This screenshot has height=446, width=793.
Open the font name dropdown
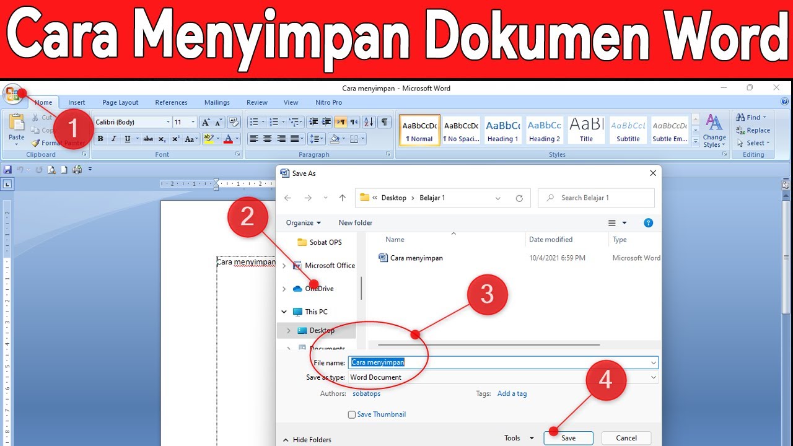tap(168, 122)
